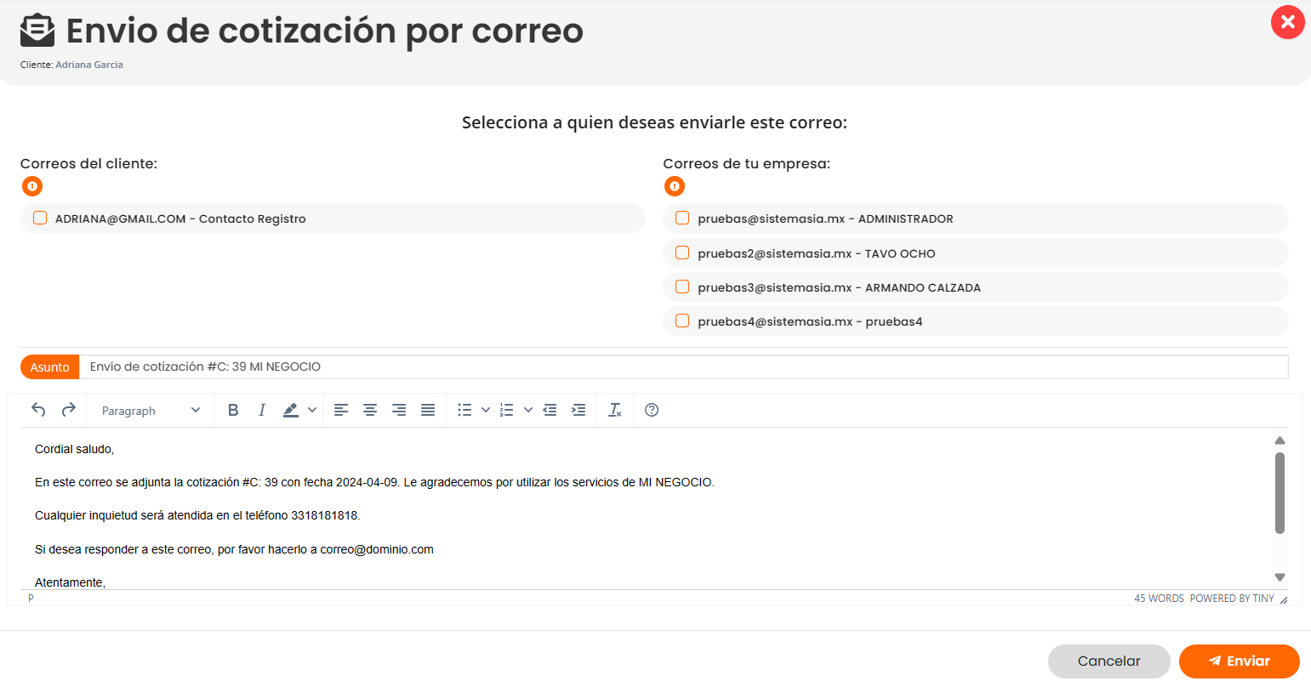Select pruebas@sistemasia.mx ADMINISTRADOR checkbox

pyautogui.click(x=682, y=219)
